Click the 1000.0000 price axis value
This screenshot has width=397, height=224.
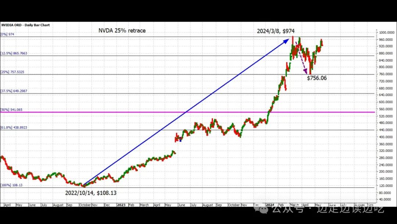coord(387,33)
